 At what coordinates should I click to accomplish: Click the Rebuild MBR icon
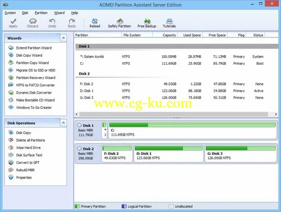pyautogui.click(x=11, y=170)
